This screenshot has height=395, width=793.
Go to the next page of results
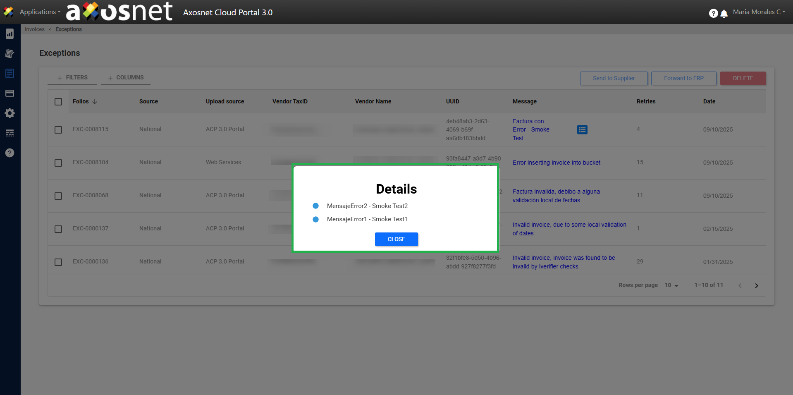coord(756,286)
